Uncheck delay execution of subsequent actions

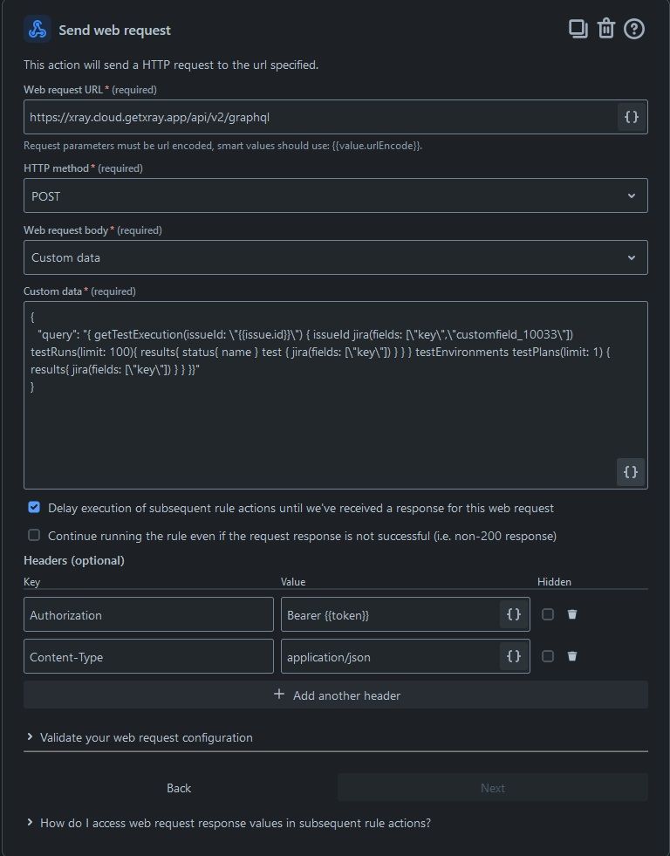(34, 507)
